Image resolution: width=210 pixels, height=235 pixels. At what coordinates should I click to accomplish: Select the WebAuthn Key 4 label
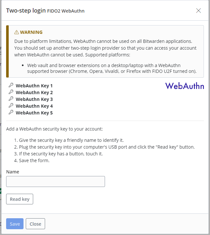coord(34,106)
